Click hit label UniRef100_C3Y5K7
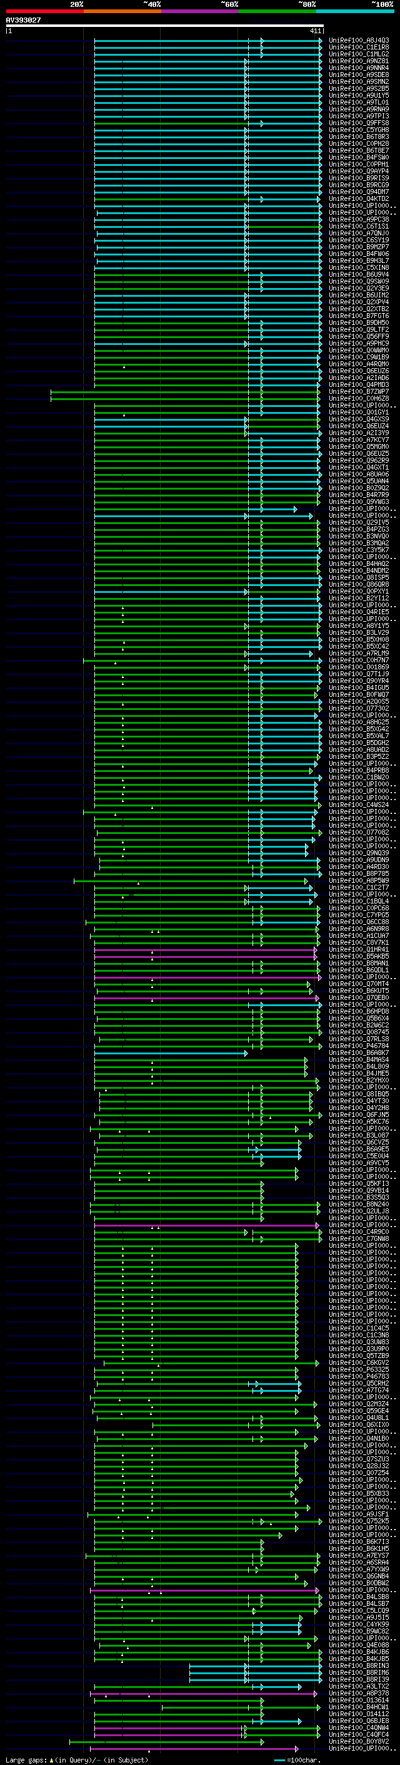 tap(359, 550)
